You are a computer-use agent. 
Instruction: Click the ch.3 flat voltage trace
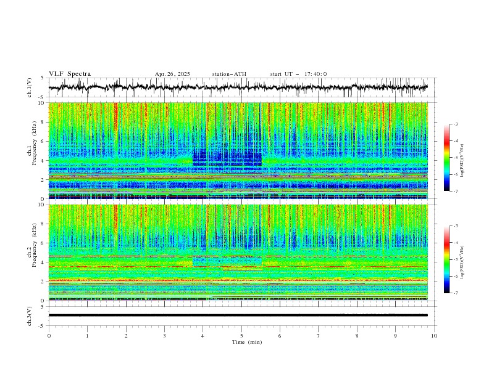[x=238, y=315]
